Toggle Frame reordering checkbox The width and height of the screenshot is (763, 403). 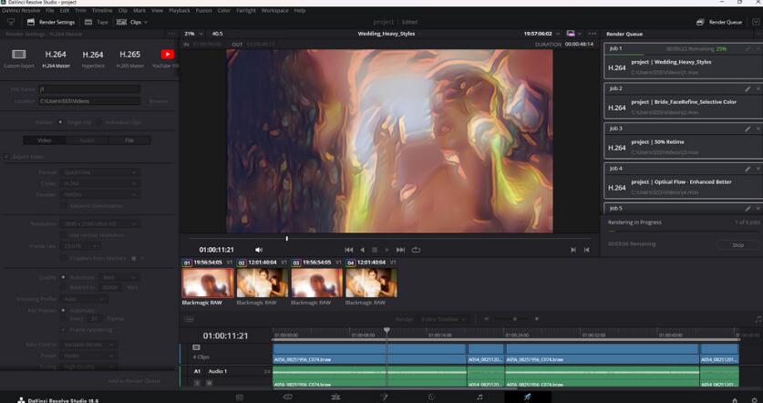(64, 329)
